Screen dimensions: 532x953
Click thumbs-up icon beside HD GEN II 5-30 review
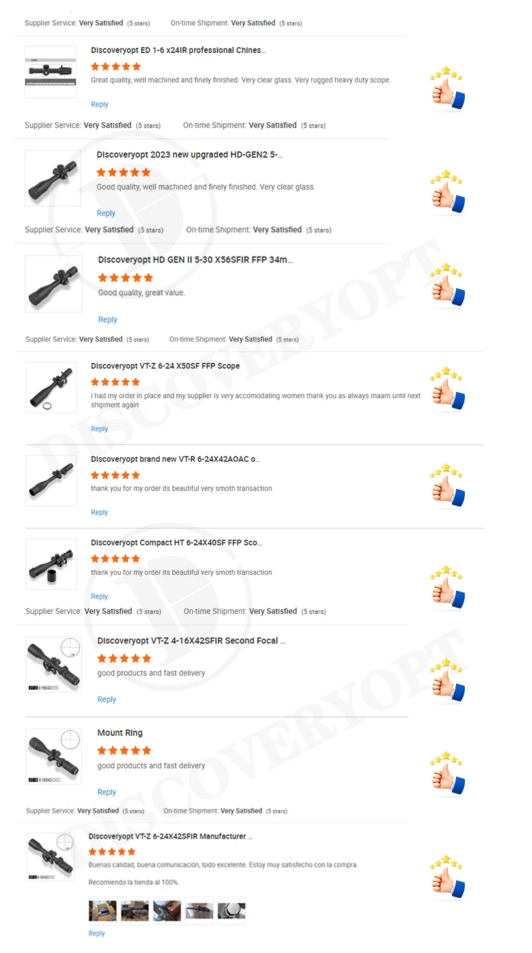coord(447,286)
